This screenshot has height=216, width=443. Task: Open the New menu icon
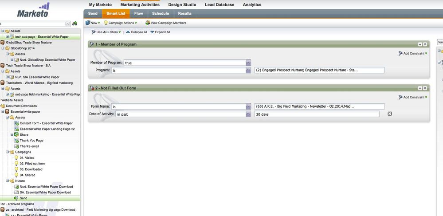[88, 23]
